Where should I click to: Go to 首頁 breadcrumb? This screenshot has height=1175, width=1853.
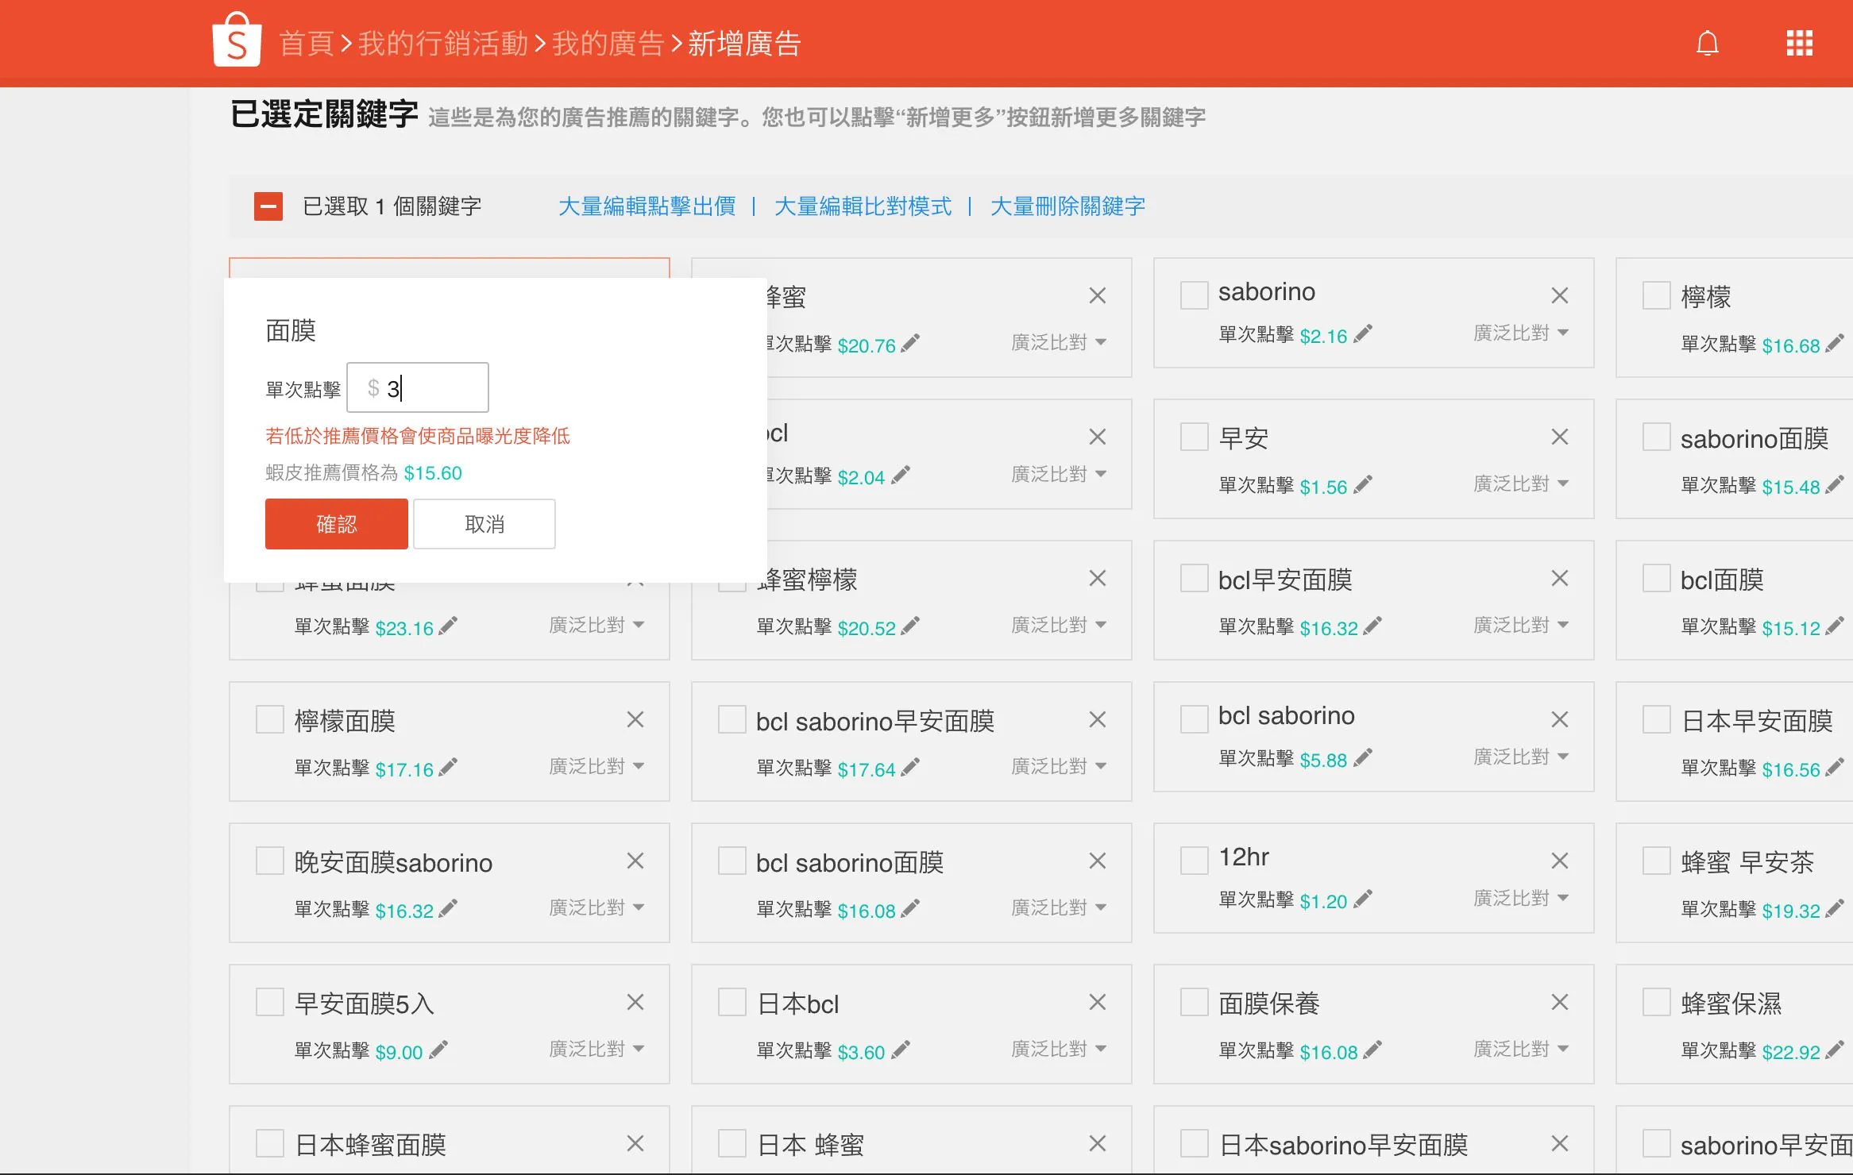306,44
